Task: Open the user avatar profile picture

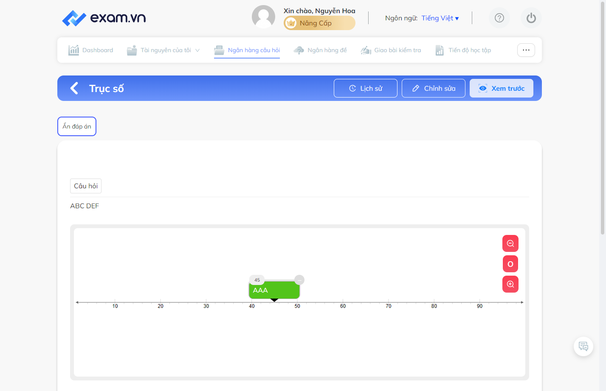Action: coord(263,17)
